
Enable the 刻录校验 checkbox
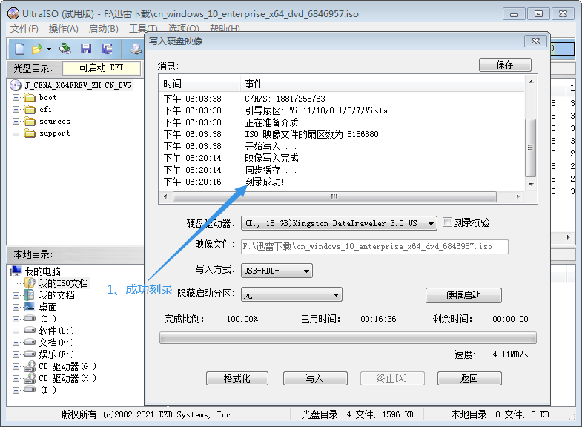448,222
